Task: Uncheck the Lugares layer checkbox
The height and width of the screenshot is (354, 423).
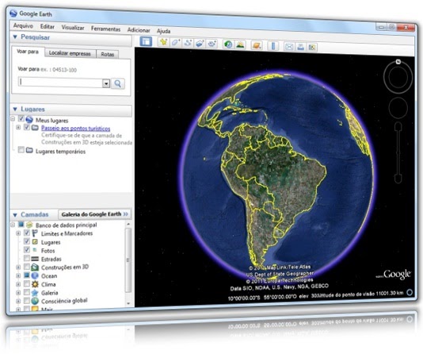Action: 27,241
